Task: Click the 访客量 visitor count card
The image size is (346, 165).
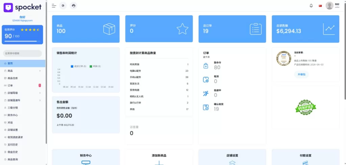Action: [159, 131]
